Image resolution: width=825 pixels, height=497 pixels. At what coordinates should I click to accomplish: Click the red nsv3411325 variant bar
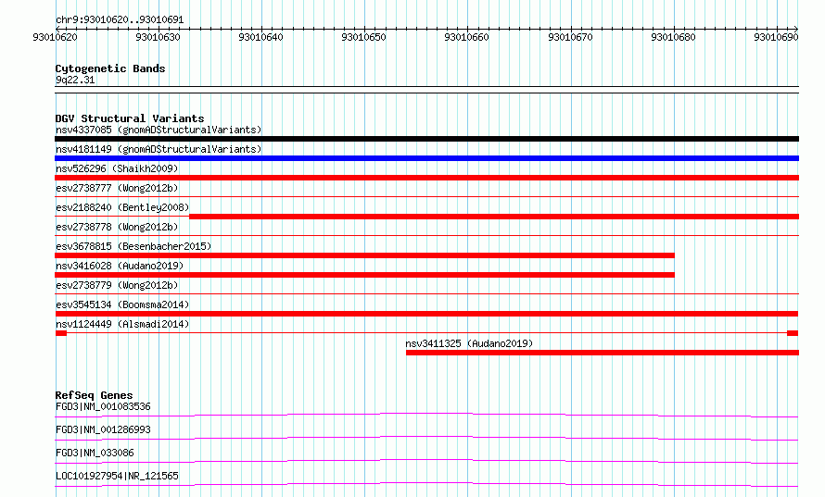[x=603, y=353]
